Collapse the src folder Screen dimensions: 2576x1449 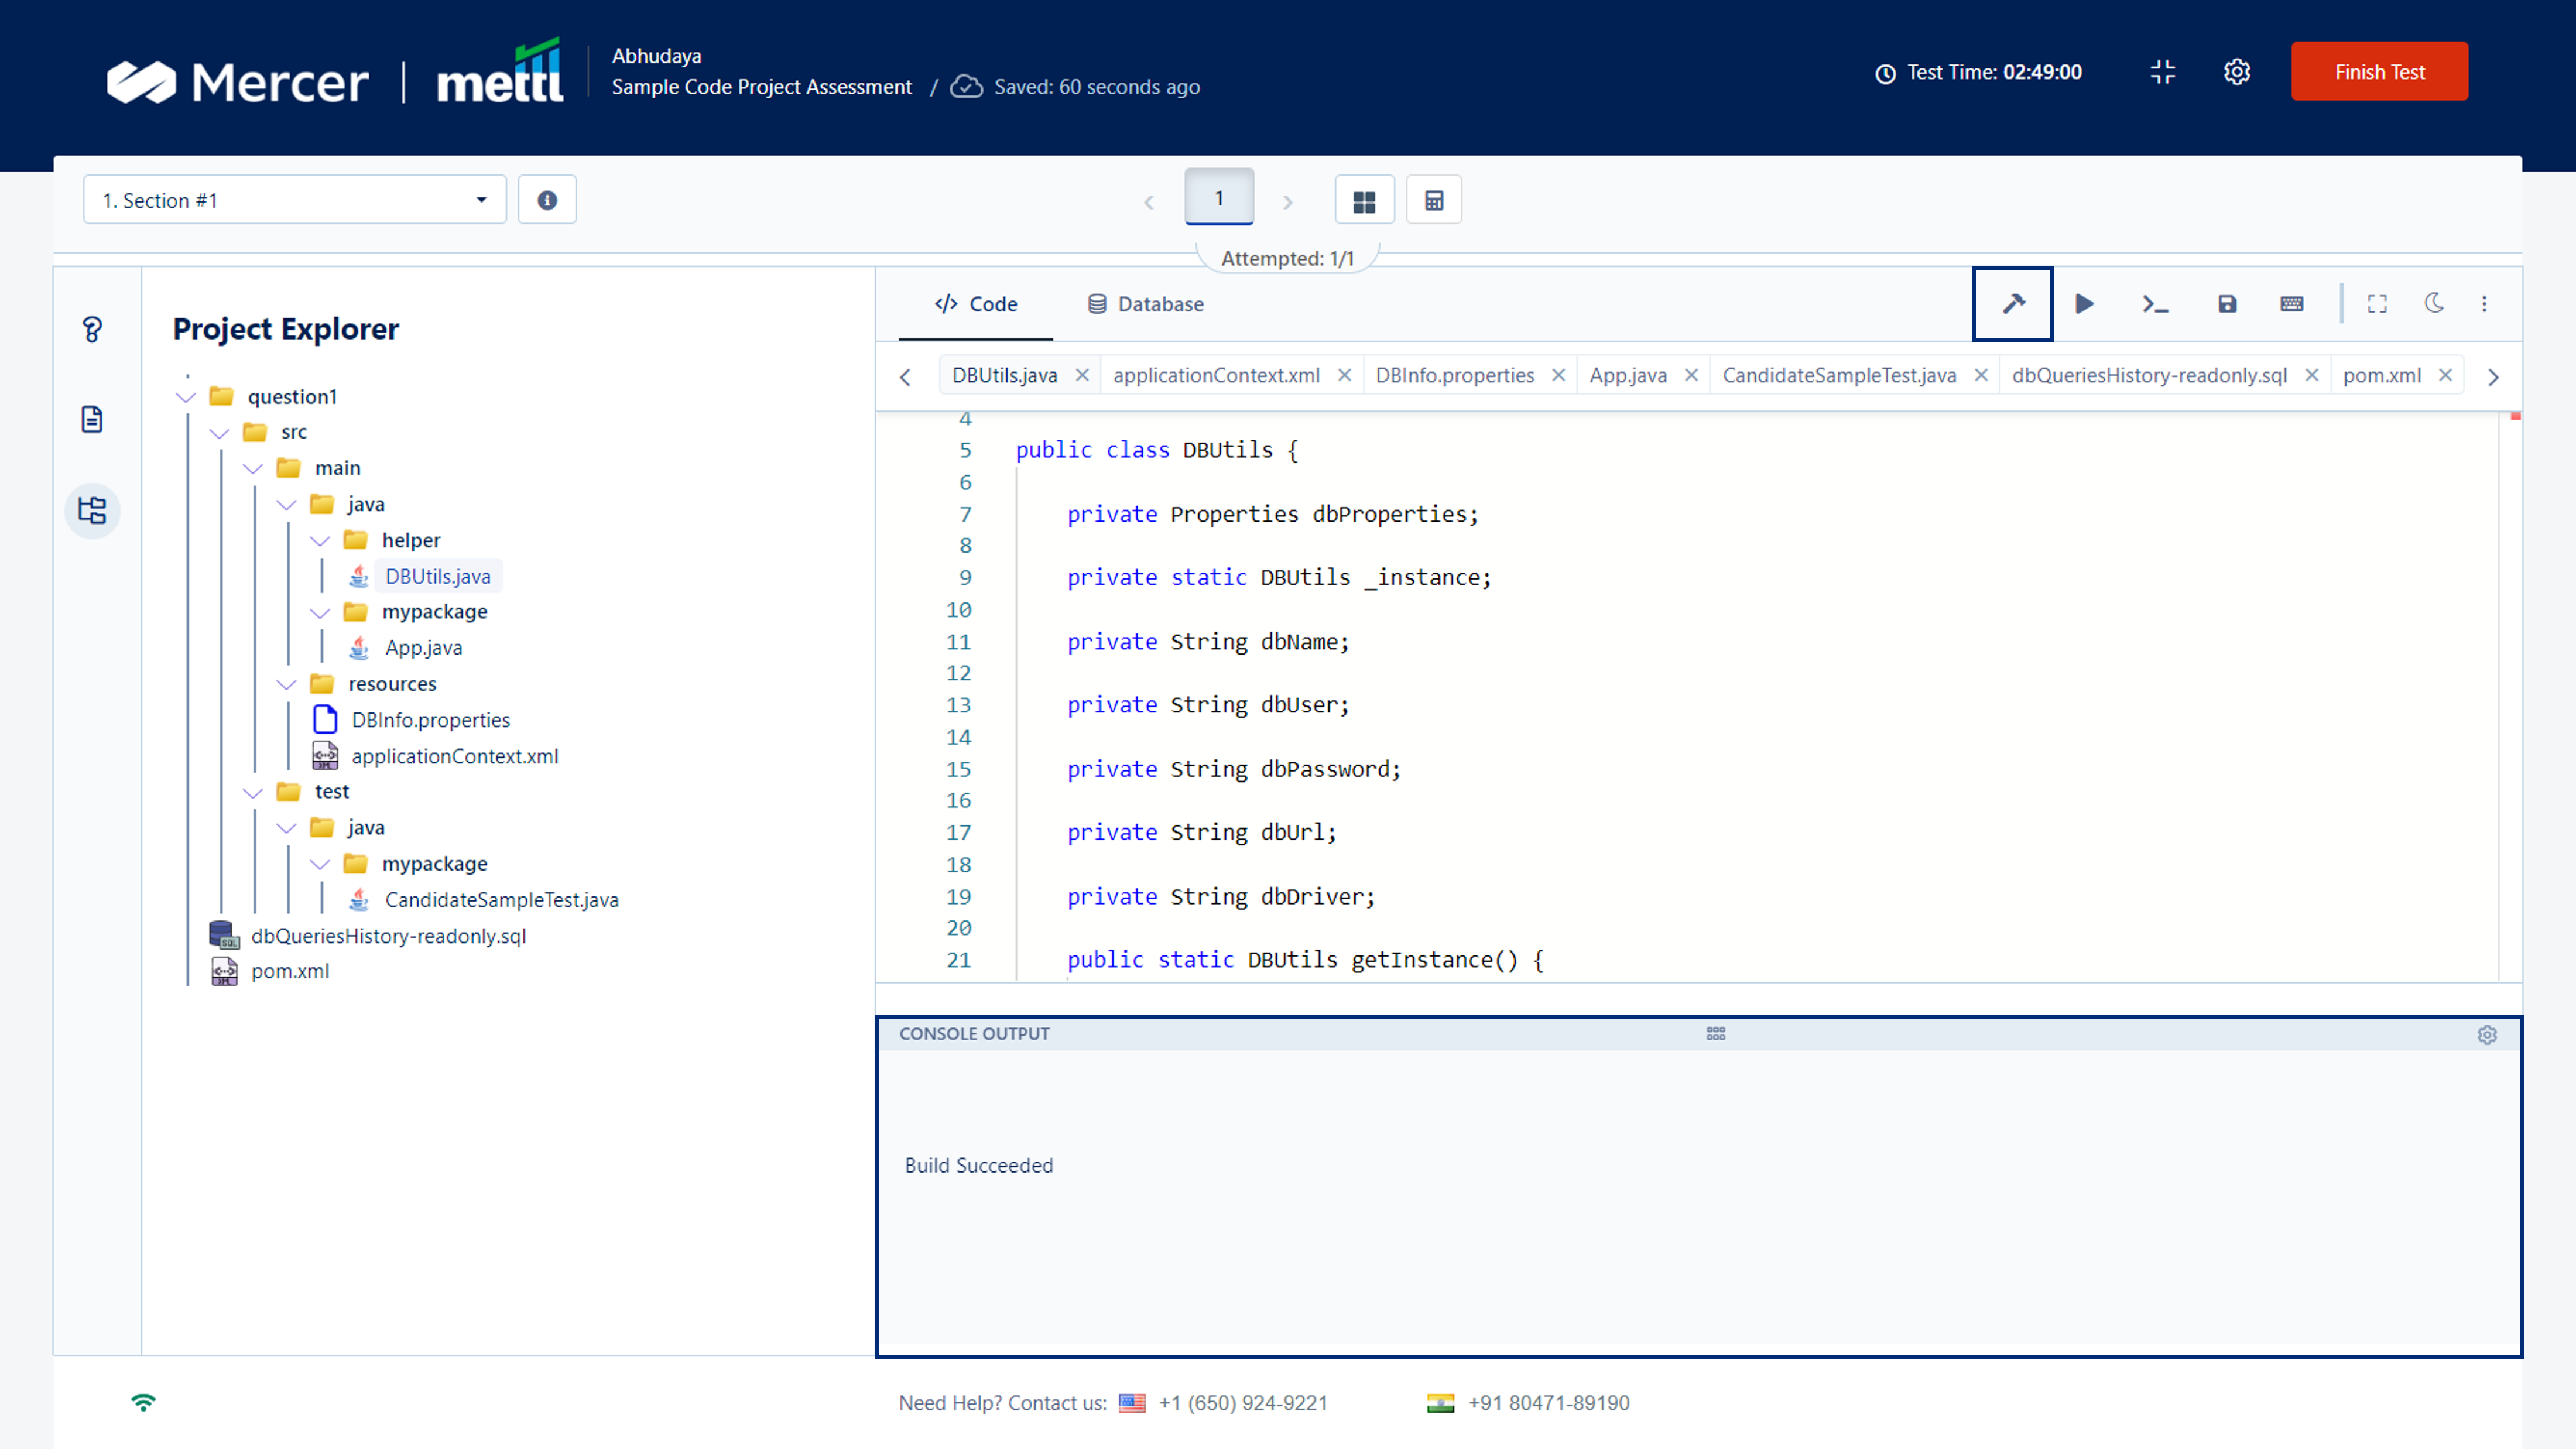pos(219,433)
